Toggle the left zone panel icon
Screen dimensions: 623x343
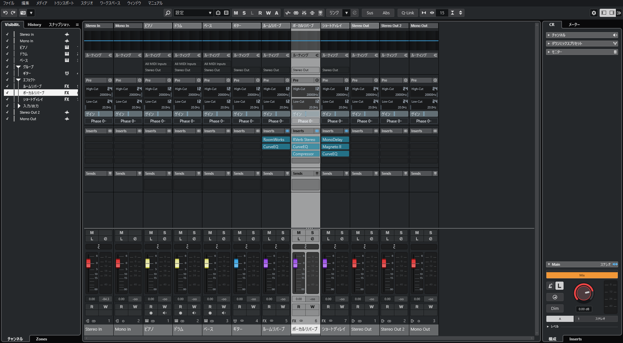click(604, 13)
